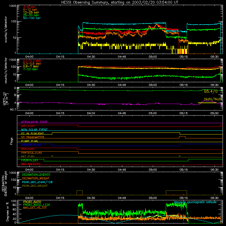Click the 04:30 tick label under the top panel
226x226 pixels.
point(91,57)
